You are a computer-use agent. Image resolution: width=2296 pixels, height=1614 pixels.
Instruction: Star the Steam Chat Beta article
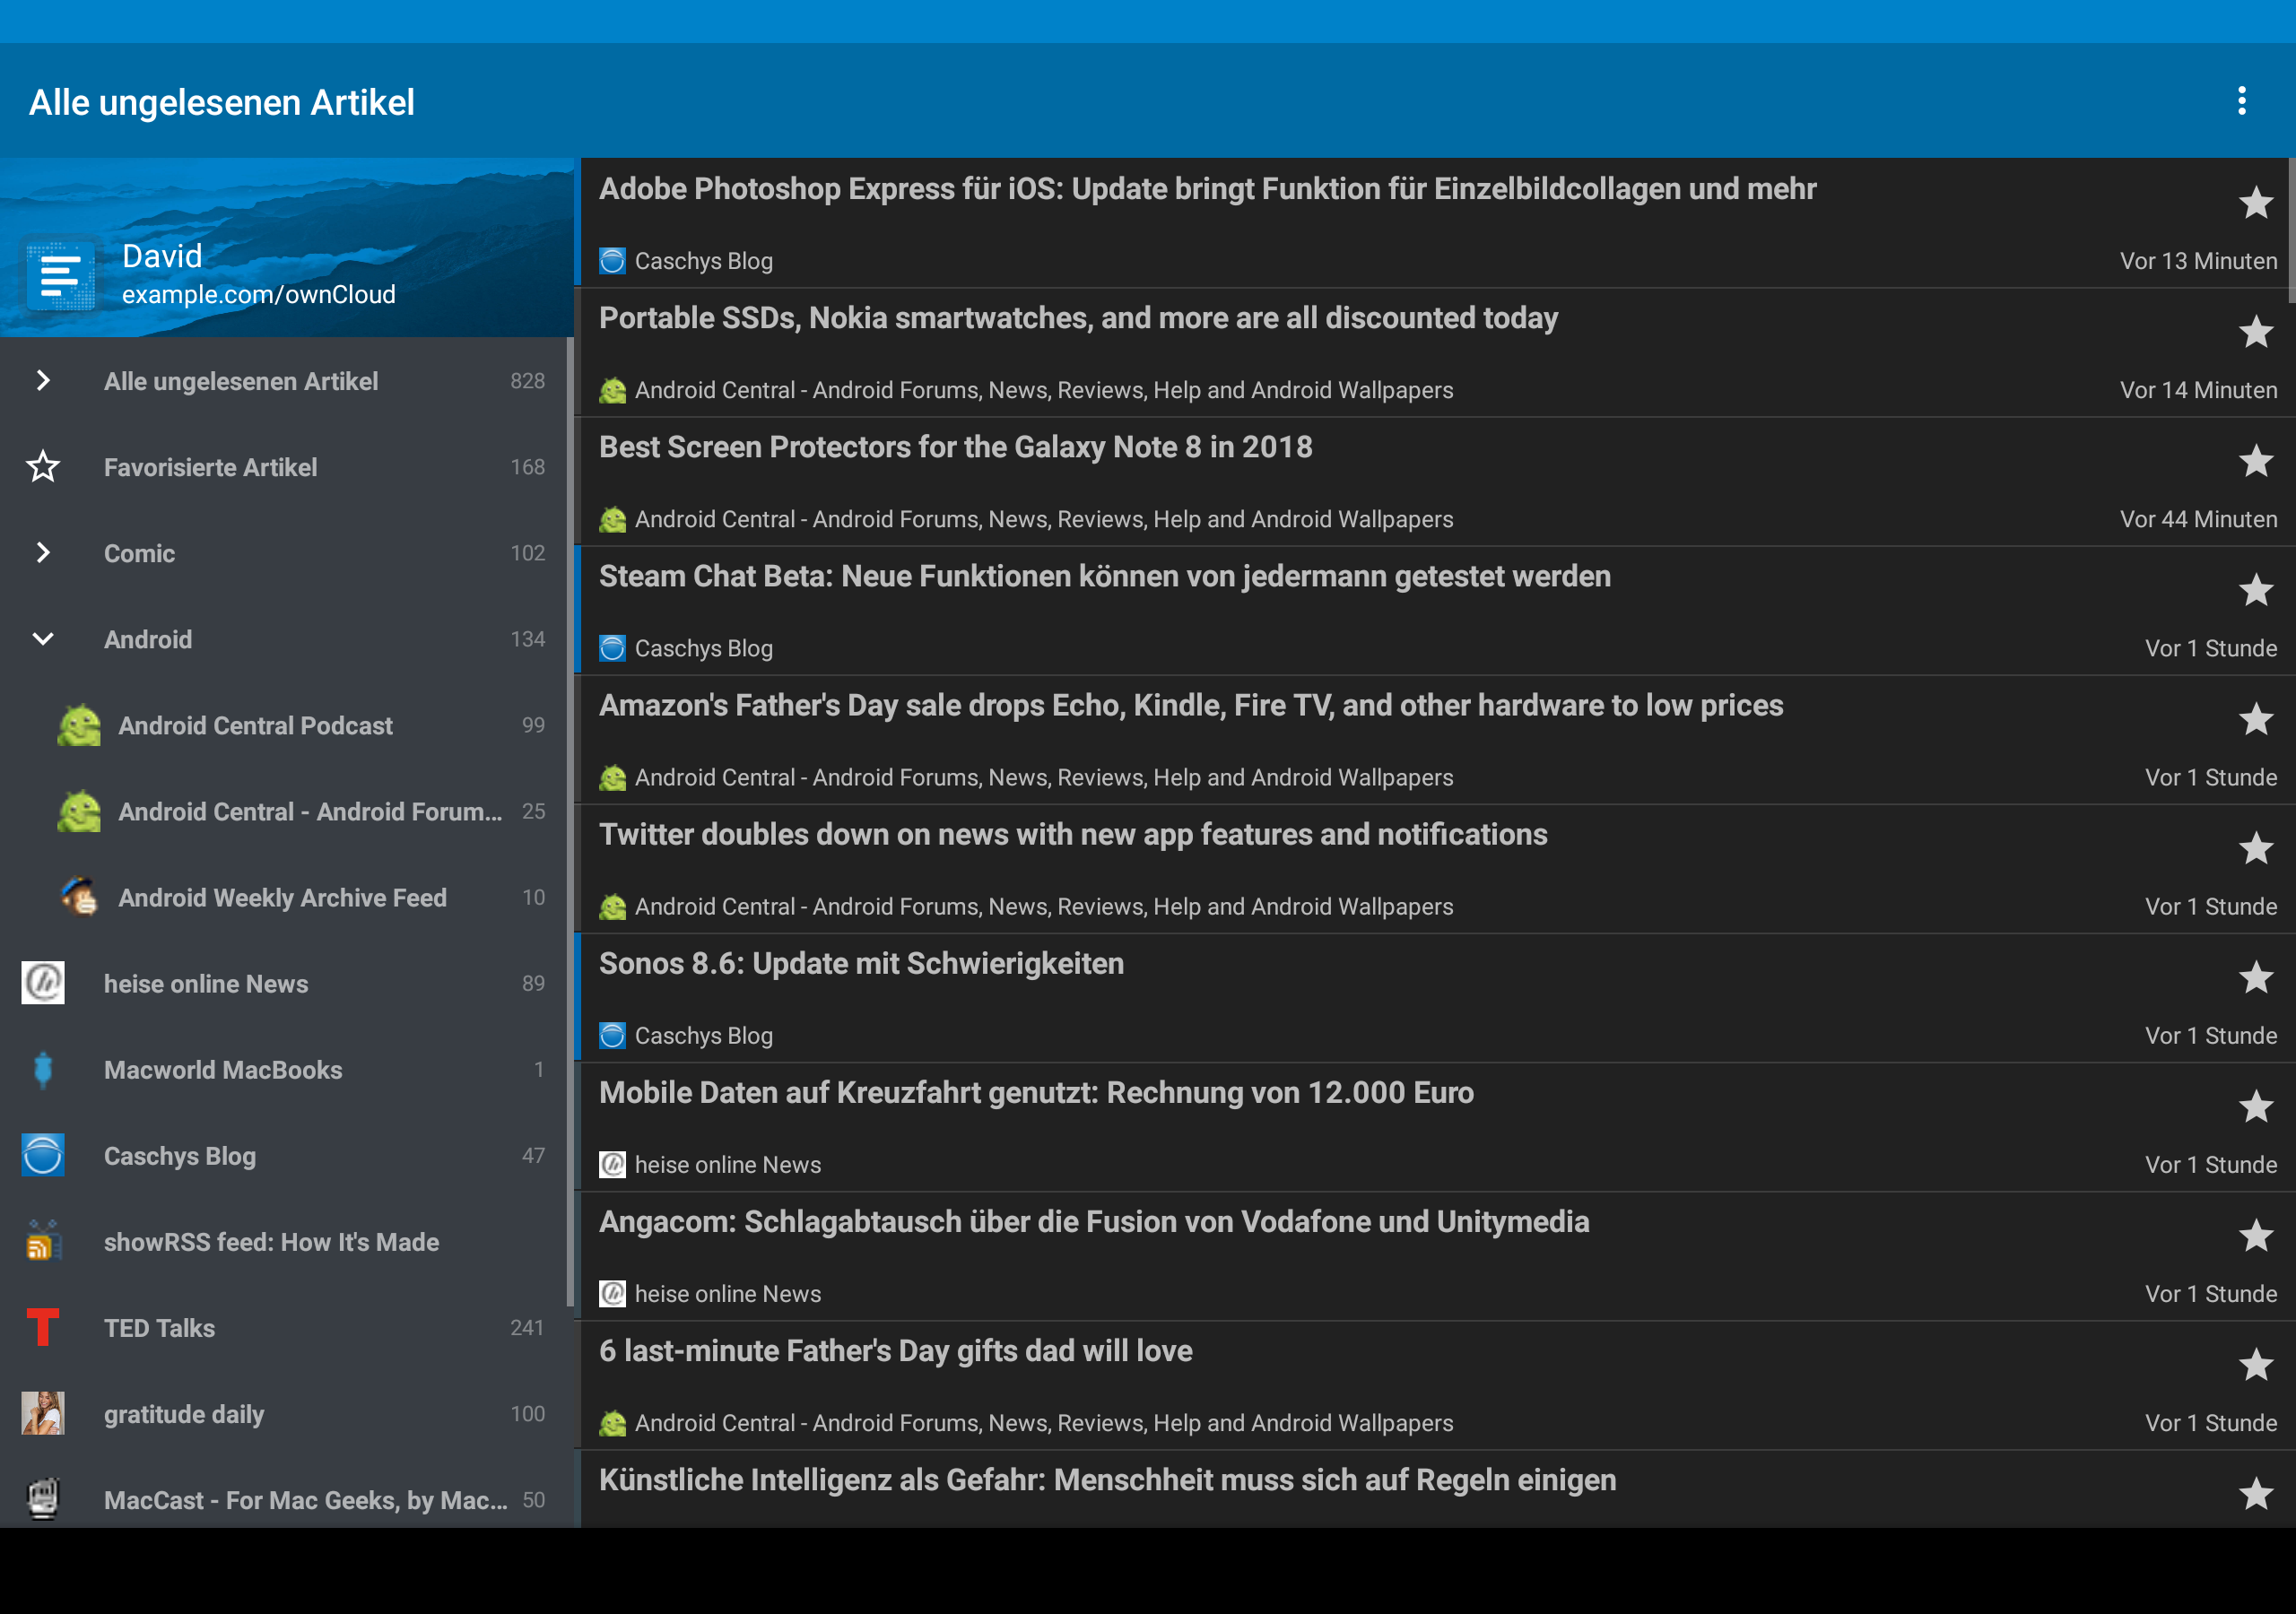pyautogui.click(x=2255, y=590)
